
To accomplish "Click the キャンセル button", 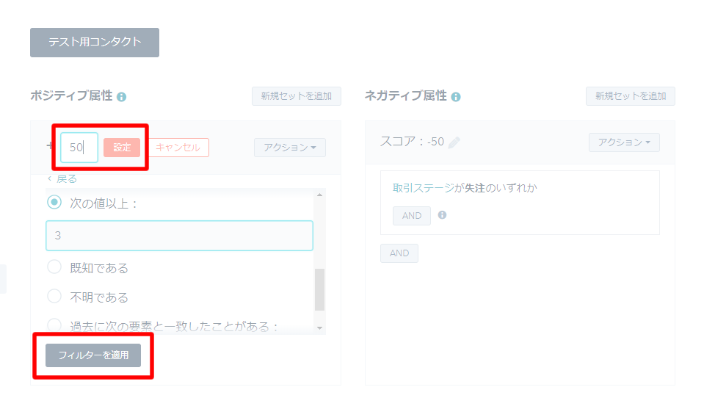I will [x=178, y=148].
